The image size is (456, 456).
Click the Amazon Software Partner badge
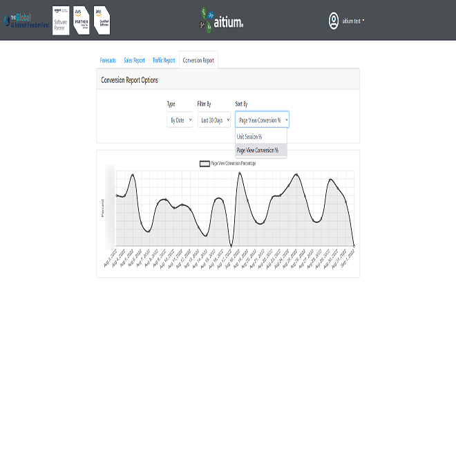[61, 20]
